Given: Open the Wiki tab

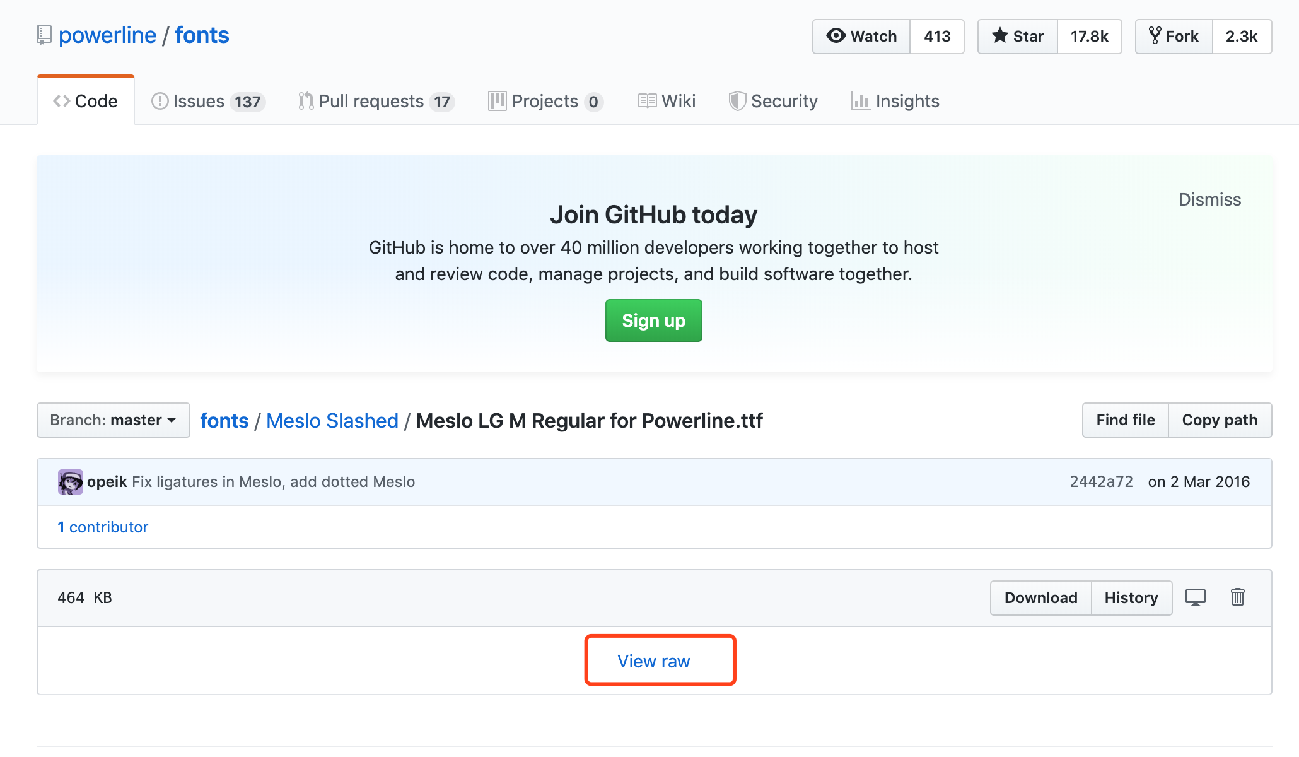Looking at the screenshot, I should coord(667,101).
